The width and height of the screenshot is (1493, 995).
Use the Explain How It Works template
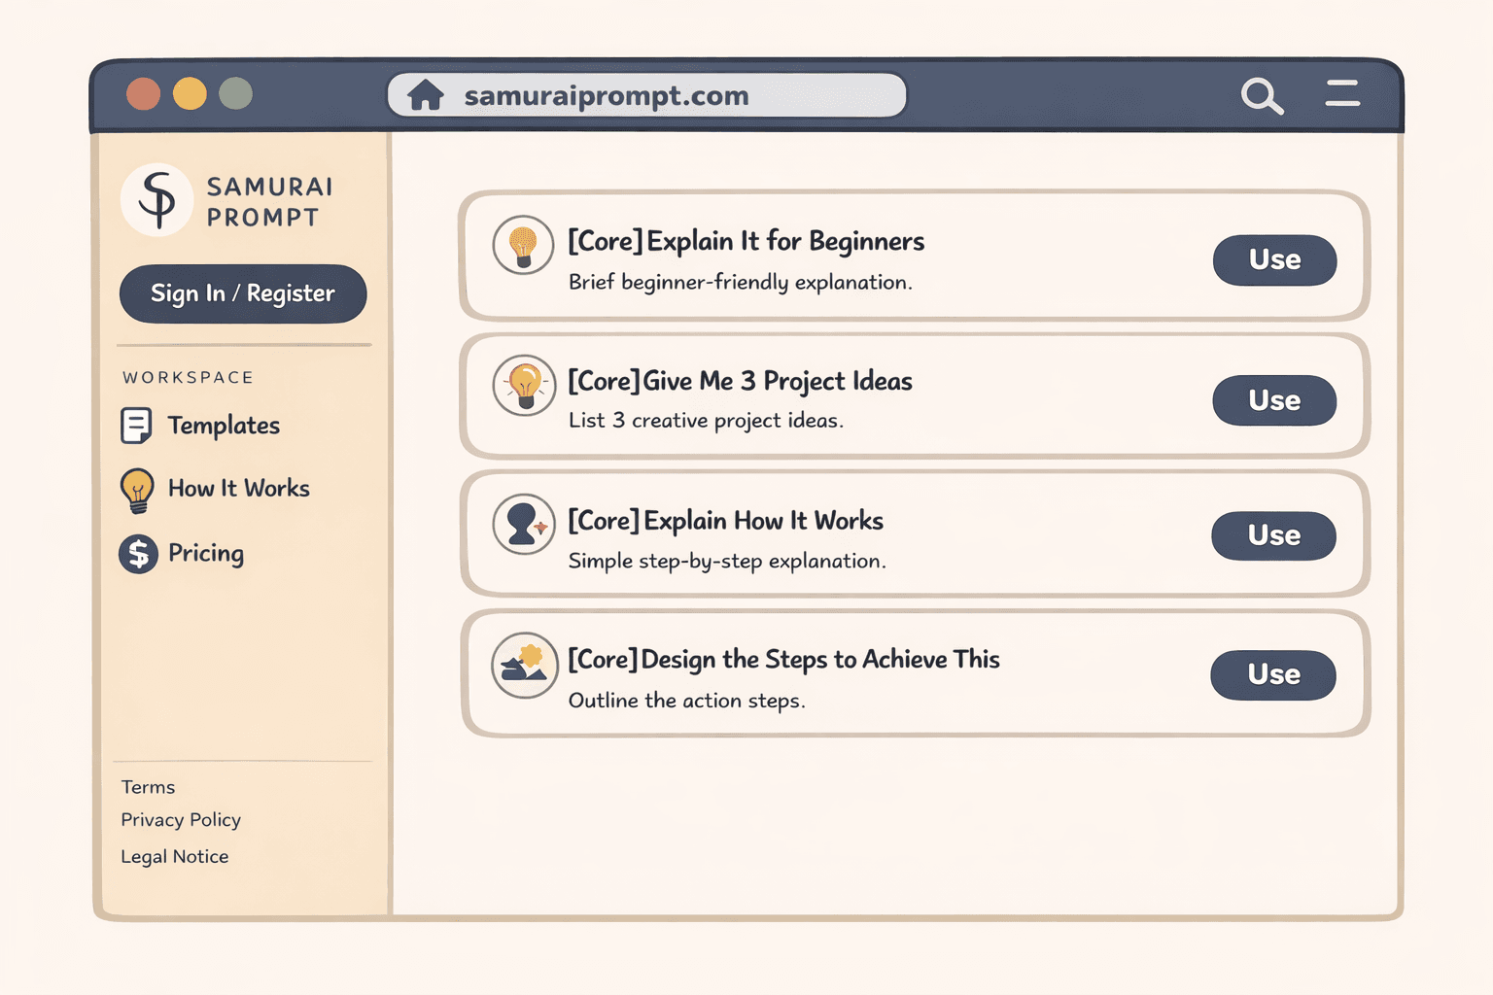[x=1273, y=535]
